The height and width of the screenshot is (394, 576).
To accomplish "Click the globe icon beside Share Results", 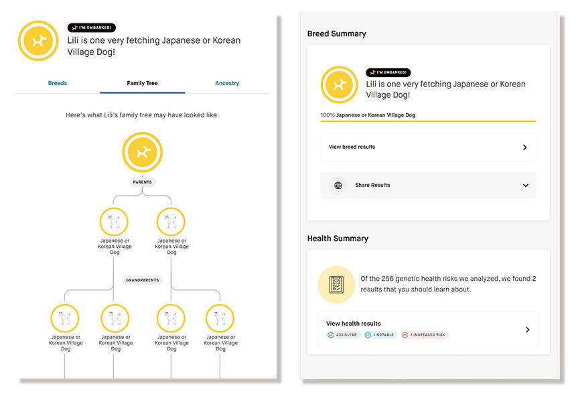I will [338, 186].
